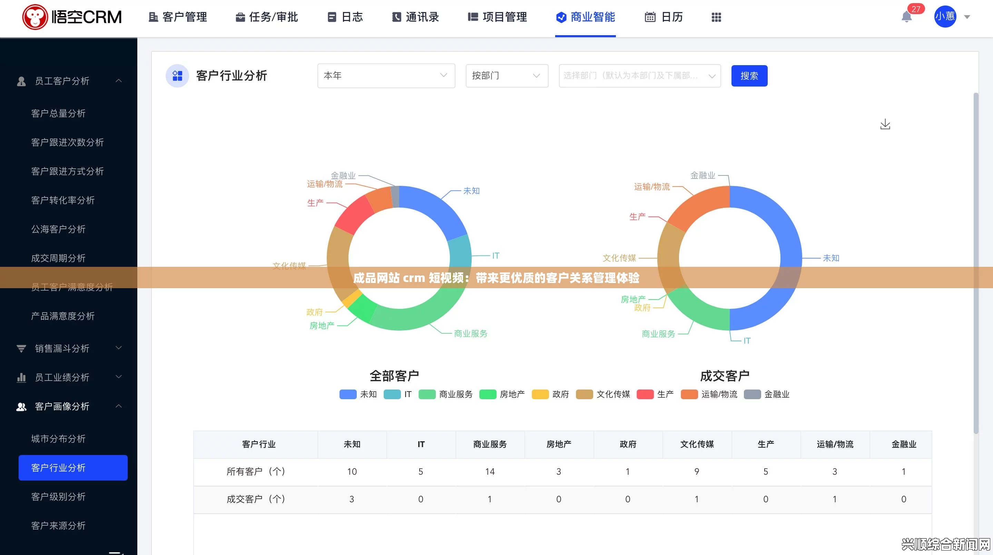Click the 通讯录 phone book icon

397,17
